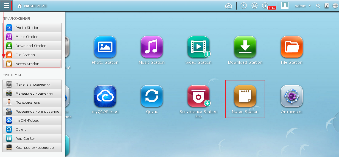
Task: Select Notes Station in the side menu
Action: 32,64
